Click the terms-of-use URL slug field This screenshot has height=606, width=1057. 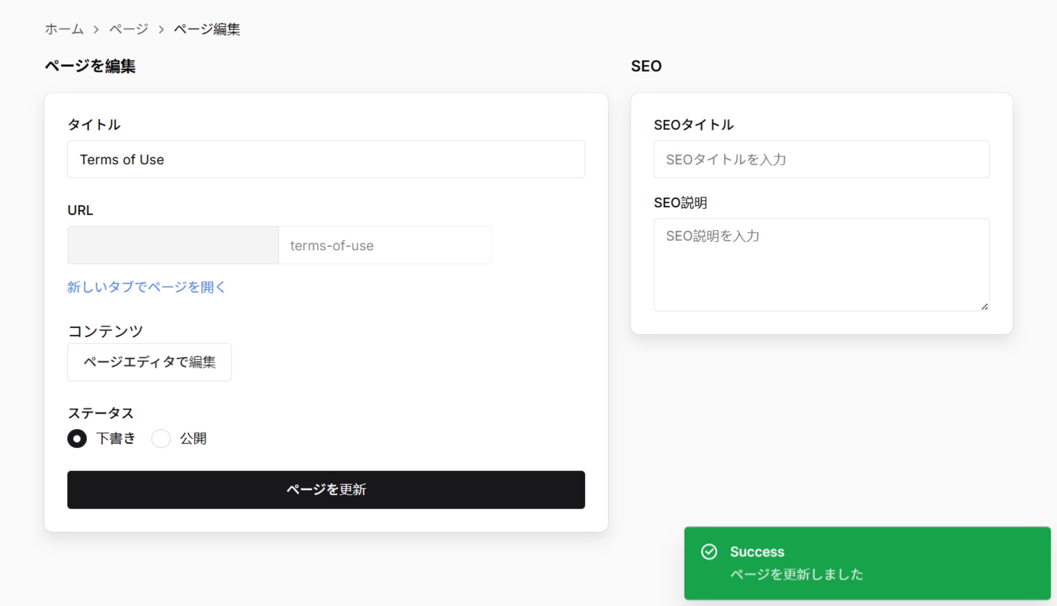(385, 245)
